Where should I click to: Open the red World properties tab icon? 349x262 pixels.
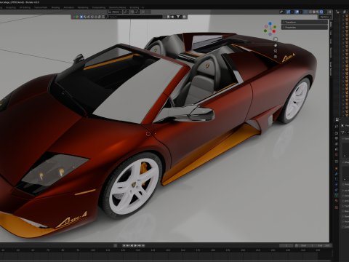(x=337, y=154)
